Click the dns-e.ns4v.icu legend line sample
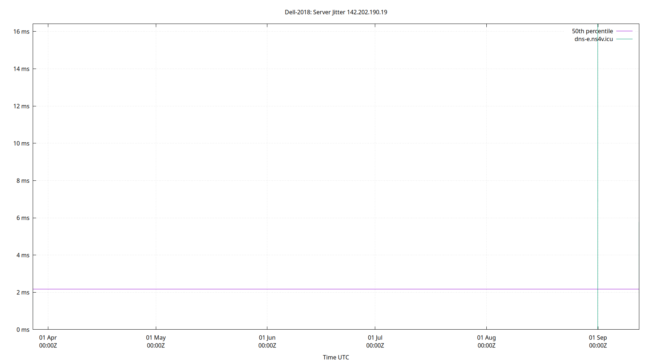The height and width of the screenshot is (363, 672). point(624,39)
